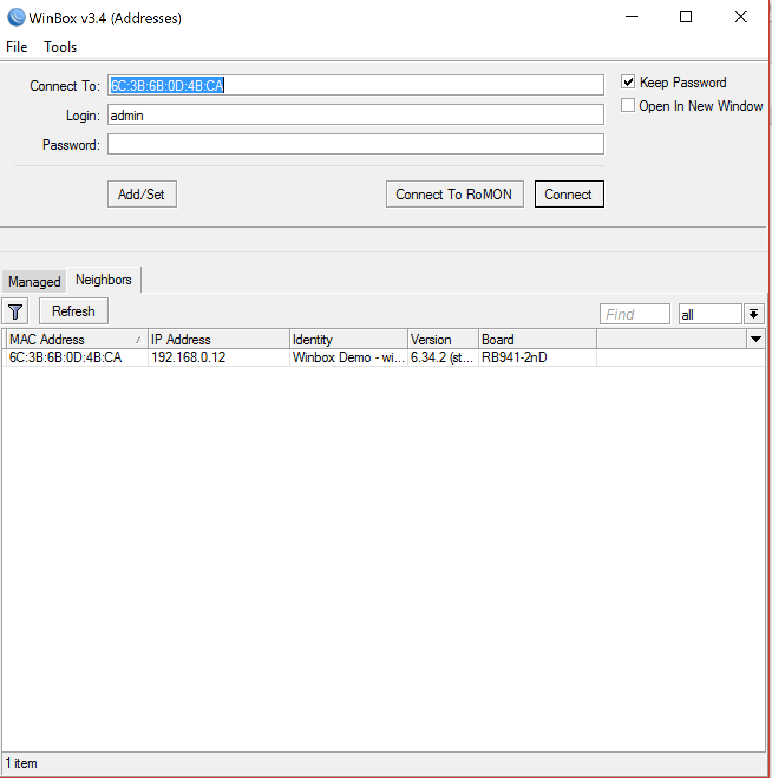Sort by MAC Address column header
Screen dimensions: 772x778
point(76,339)
